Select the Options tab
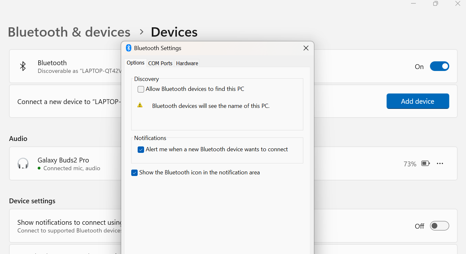 point(135,63)
